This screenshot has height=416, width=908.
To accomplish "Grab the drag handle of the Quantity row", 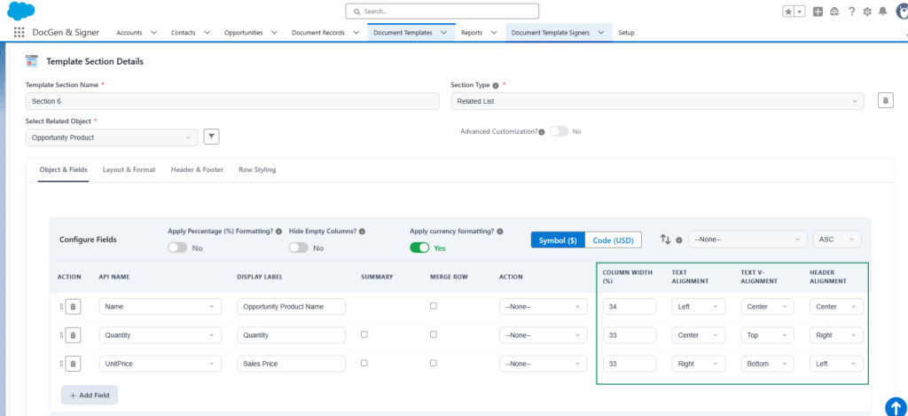I will click(61, 335).
